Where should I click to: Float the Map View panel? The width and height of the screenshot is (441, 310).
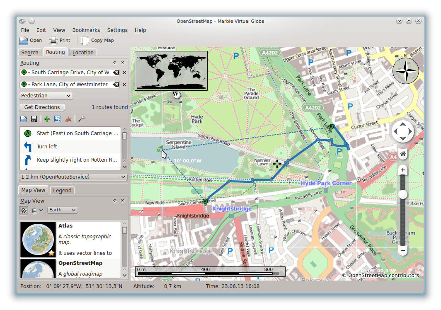click(115, 201)
